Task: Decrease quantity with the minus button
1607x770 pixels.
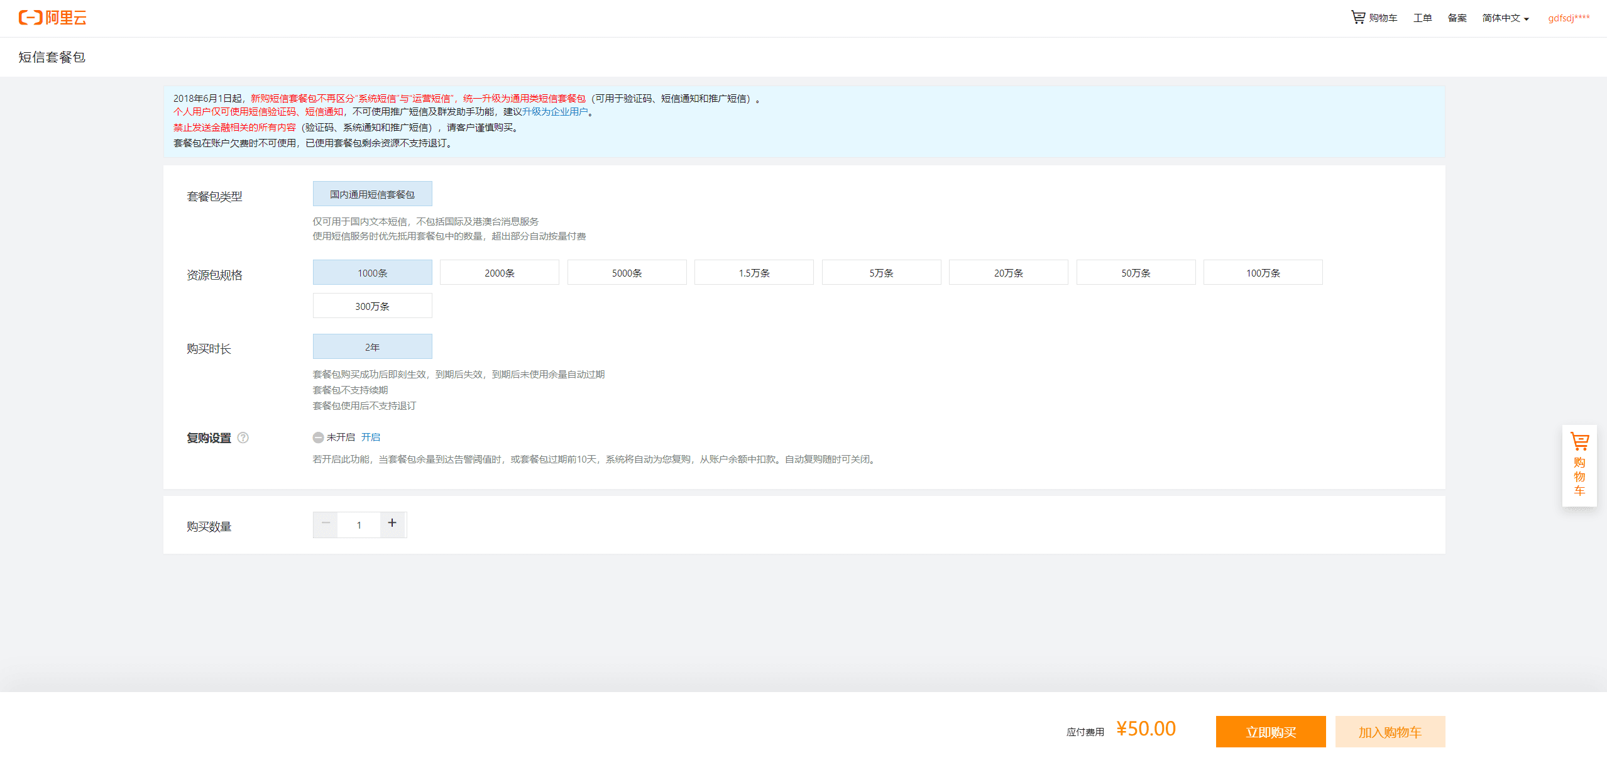Action: [326, 524]
